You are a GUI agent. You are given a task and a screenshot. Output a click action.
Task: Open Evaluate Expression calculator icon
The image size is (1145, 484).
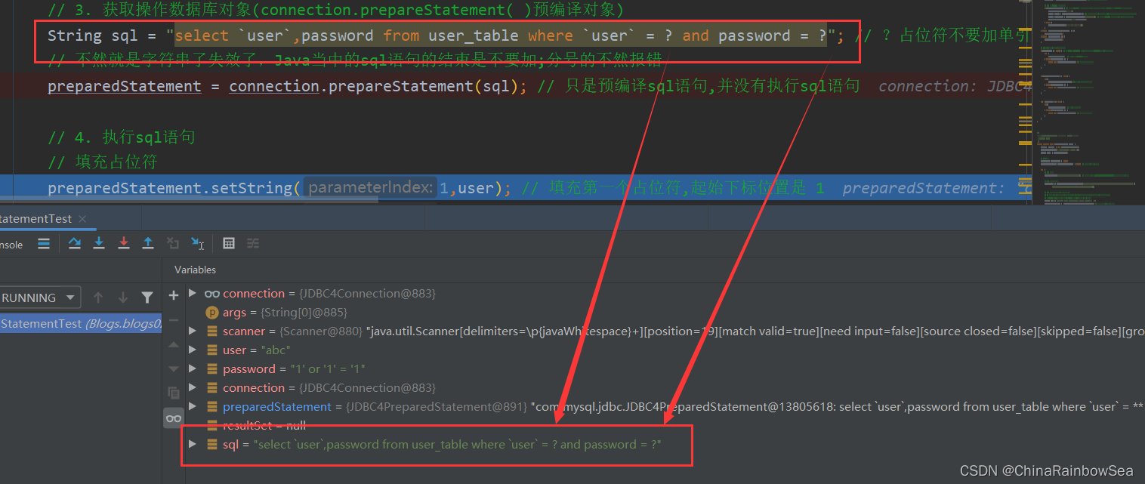click(229, 243)
